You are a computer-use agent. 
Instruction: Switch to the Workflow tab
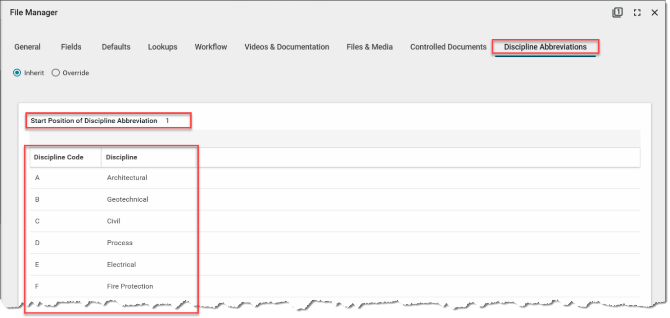(x=211, y=47)
